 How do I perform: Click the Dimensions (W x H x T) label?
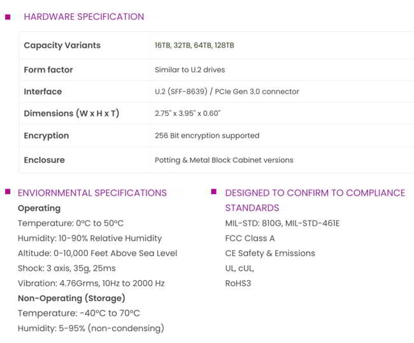[71, 113]
